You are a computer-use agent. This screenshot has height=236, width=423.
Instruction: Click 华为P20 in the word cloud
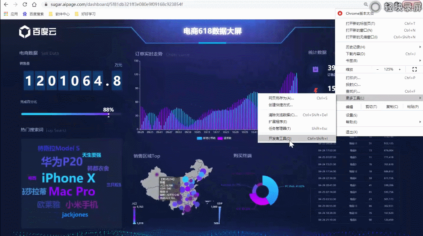pyautogui.click(x=62, y=162)
